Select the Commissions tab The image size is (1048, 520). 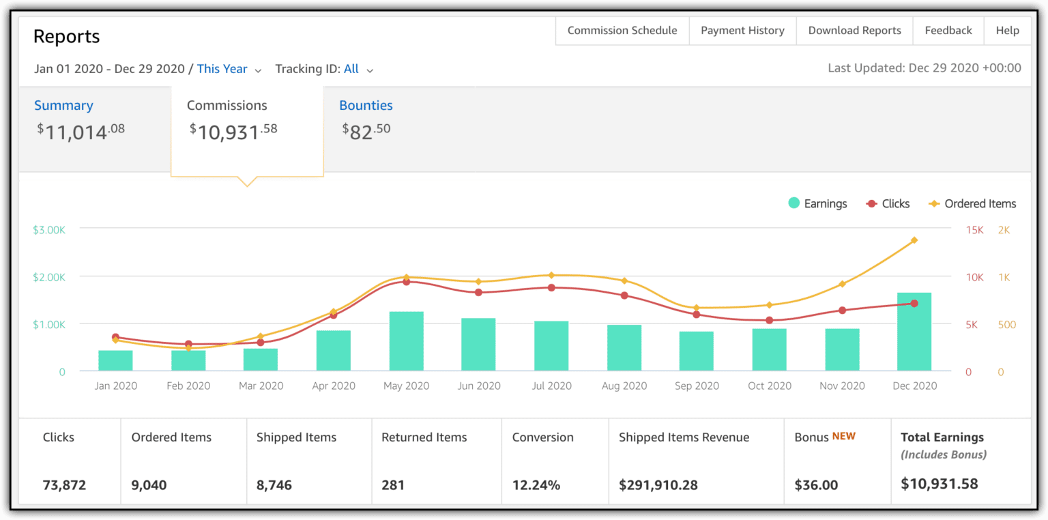pyautogui.click(x=227, y=105)
